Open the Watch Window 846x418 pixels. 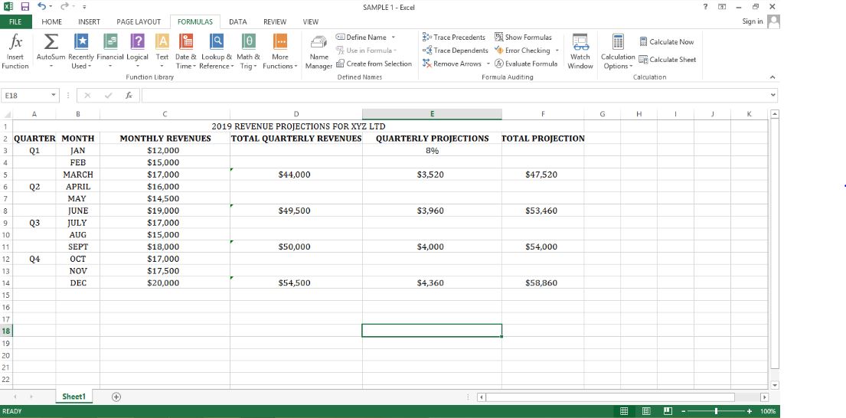(580, 52)
